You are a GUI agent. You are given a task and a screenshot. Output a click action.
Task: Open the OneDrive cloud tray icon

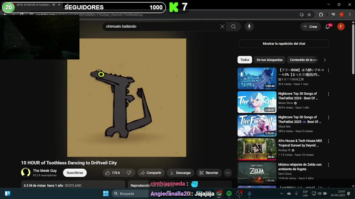click(289, 193)
